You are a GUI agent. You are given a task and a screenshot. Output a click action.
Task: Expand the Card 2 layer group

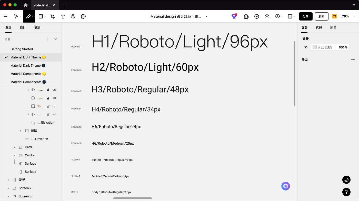pyautogui.click(x=15, y=155)
